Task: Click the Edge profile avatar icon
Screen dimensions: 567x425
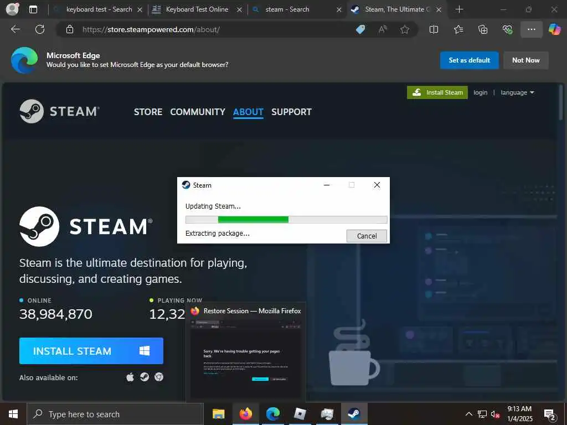Action: click(12, 9)
